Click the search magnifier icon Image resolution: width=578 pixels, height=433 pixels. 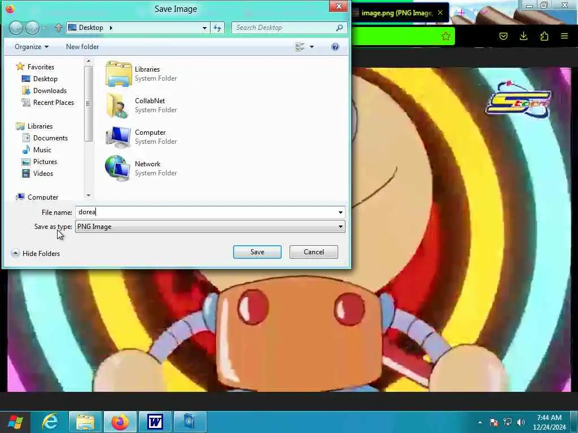coord(339,28)
